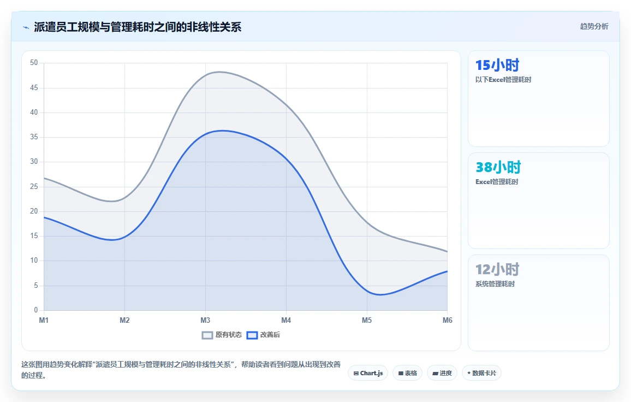Viewport: 631px width, 402px height.
Task: Click the M2 x-axis label
Action: tap(124, 320)
